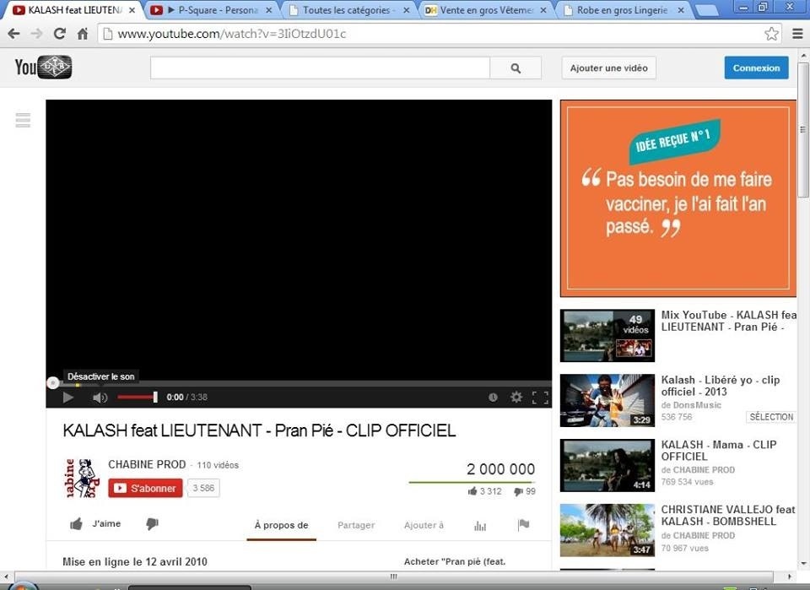Switch to the Vente en gros Vêtements tab
Image resolution: width=810 pixels, height=590 pixels.
pyautogui.click(x=486, y=10)
